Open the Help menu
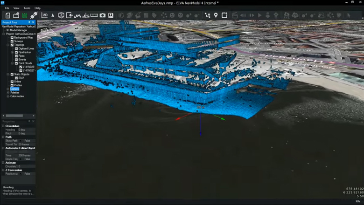 (x=37, y=8)
